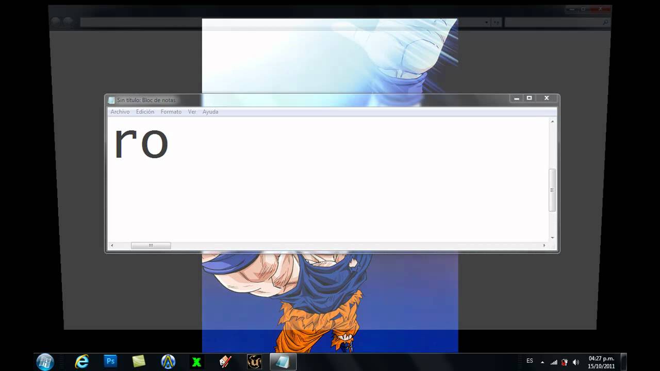Click the Notepad vertical scrollbar thumb
Viewport: 660px width, 371px height.
point(552,190)
